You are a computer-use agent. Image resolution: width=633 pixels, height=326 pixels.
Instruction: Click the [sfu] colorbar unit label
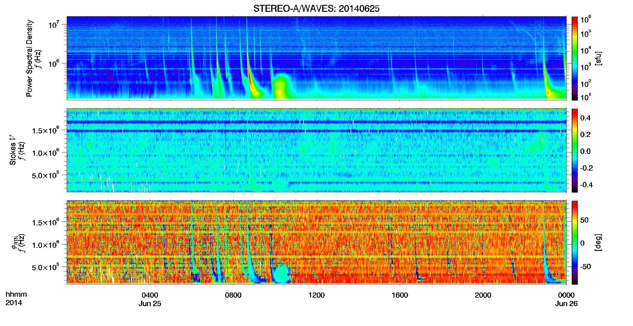pyautogui.click(x=598, y=58)
